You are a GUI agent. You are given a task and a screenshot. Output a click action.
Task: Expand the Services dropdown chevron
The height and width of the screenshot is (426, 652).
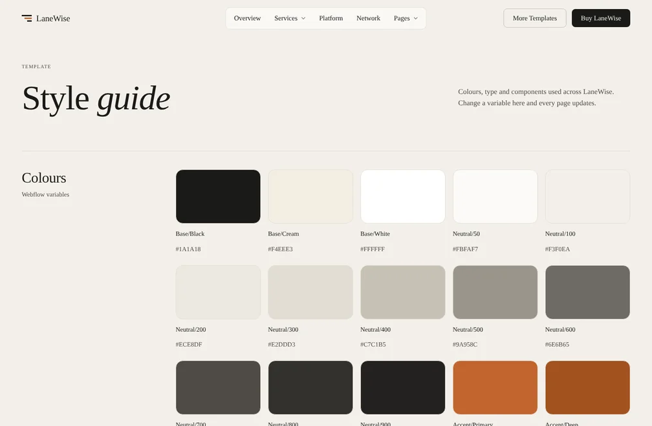(303, 18)
